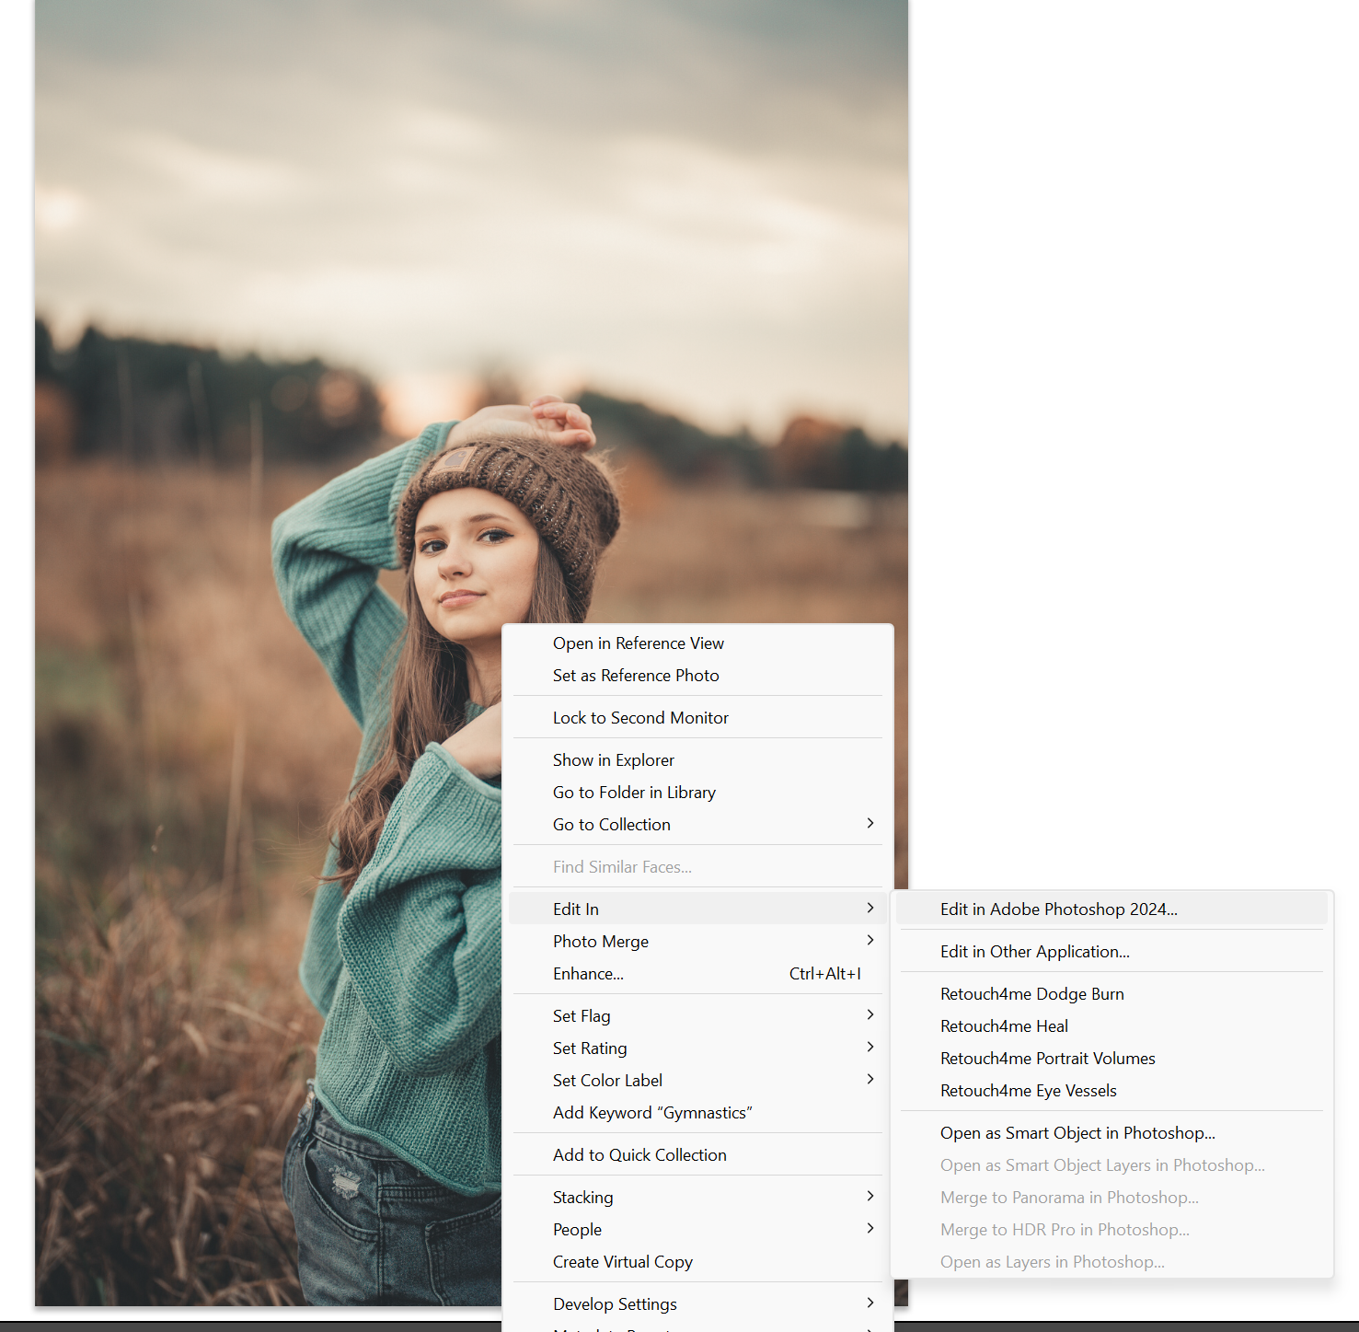Edit in Adobe Photoshop 2024
This screenshot has width=1359, height=1332.
click(1058, 909)
